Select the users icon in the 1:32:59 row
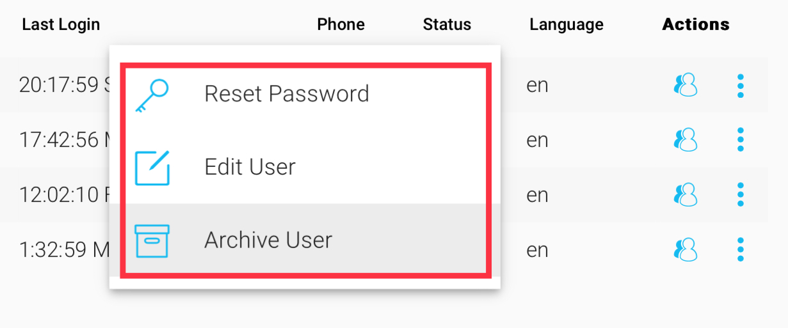Image resolution: width=788 pixels, height=328 pixels. [686, 249]
